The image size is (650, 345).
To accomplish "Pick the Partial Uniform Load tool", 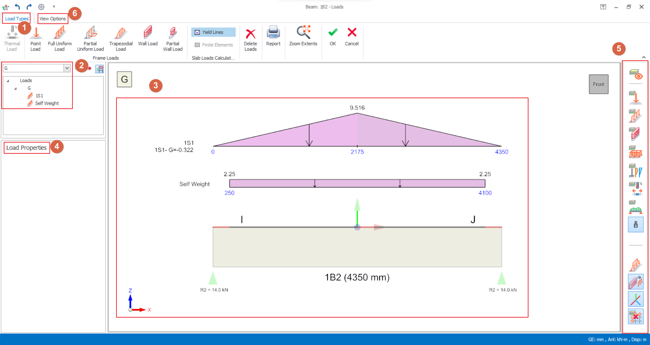I will click(90, 39).
